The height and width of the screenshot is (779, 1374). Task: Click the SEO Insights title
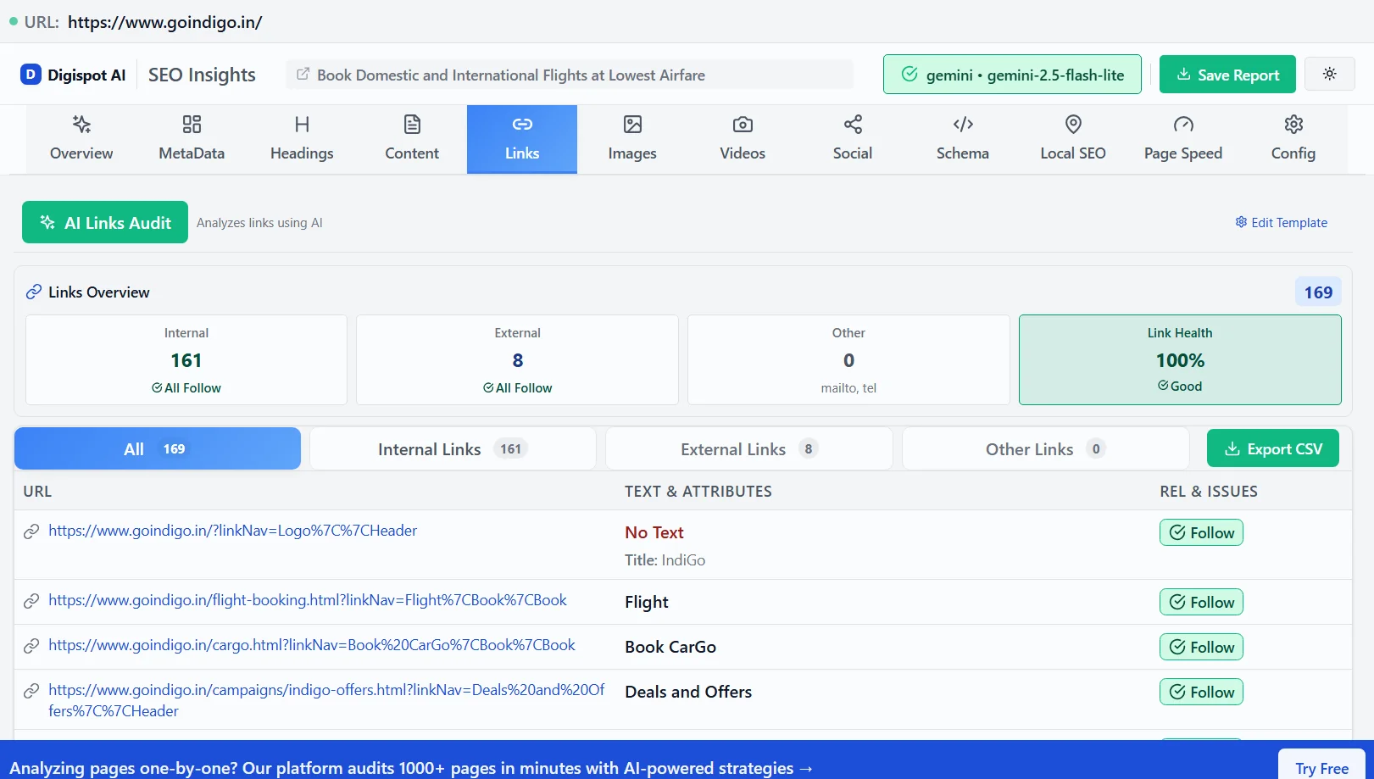pyautogui.click(x=202, y=75)
